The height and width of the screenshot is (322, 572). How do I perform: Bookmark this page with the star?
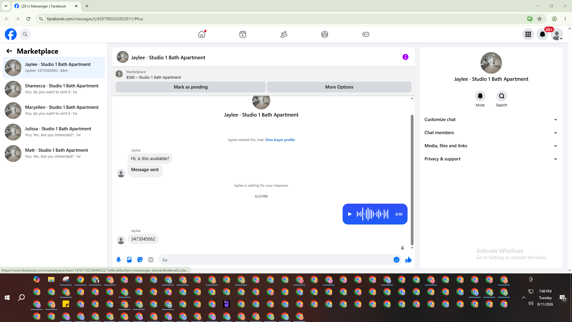540,19
